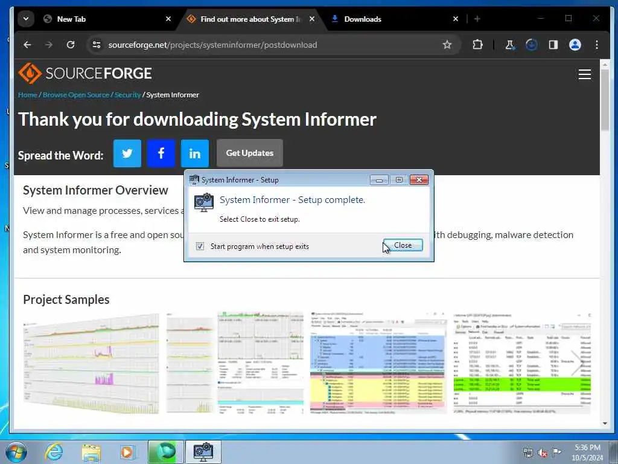The image size is (618, 464).
Task: Click the volume muted tray icon
Action: (543, 453)
